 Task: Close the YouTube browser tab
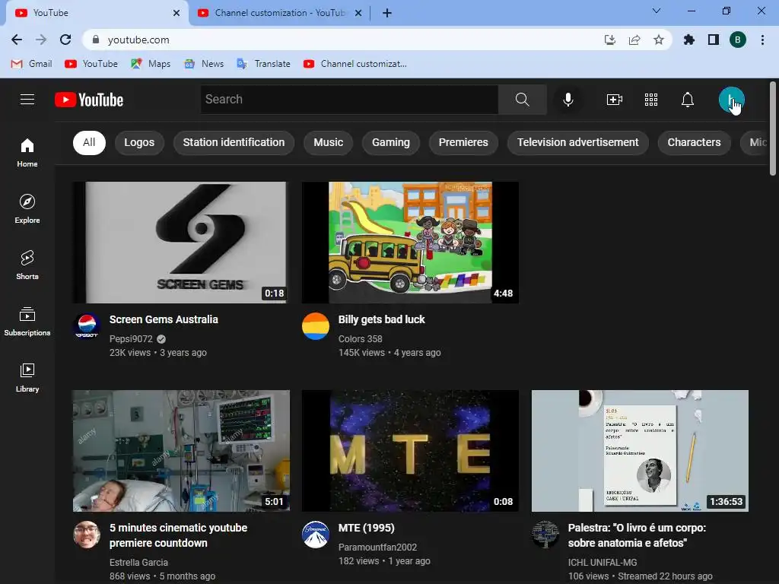[x=176, y=13]
